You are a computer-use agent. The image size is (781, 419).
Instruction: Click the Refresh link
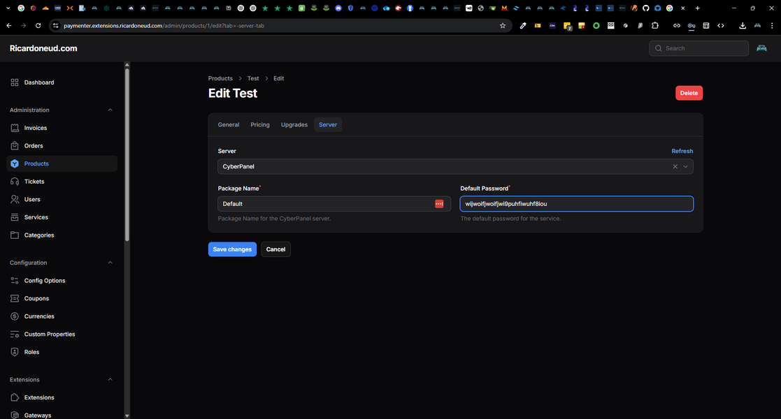click(682, 152)
